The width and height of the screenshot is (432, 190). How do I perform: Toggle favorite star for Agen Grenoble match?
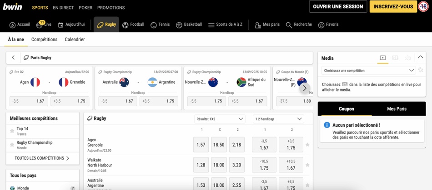pos(307,145)
